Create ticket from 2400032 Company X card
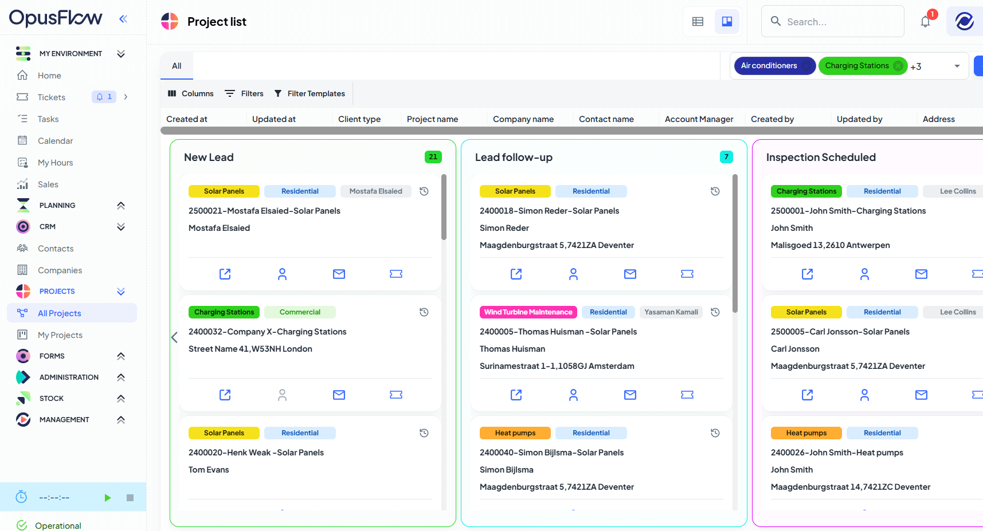 [396, 395]
